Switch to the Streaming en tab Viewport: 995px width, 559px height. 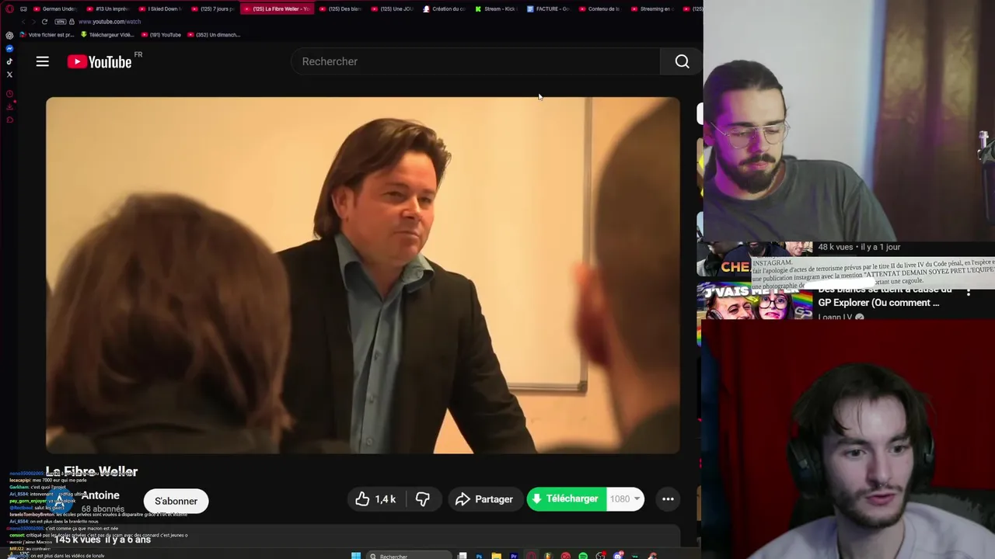[651, 9]
